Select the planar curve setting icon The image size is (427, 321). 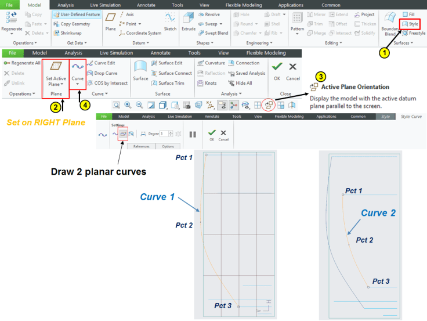tap(123, 134)
